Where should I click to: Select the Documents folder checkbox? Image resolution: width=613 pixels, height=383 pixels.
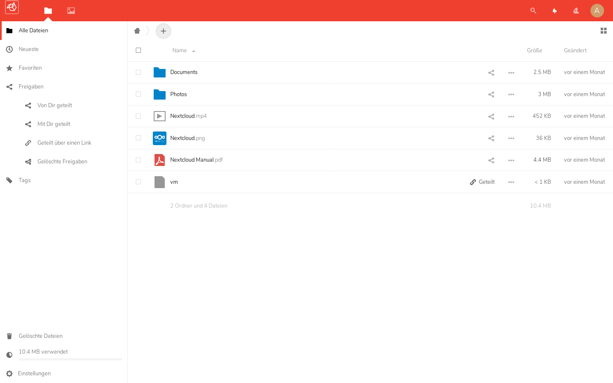pyautogui.click(x=138, y=72)
